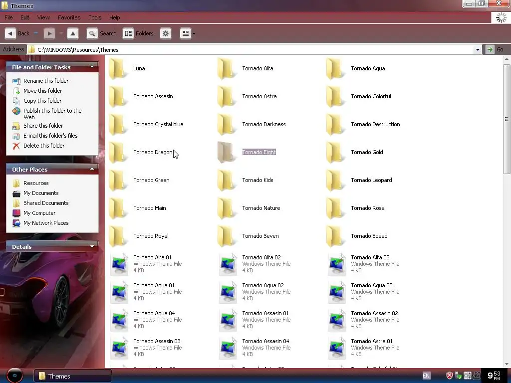Click inside the address path field
511x383 pixels.
tap(251, 50)
